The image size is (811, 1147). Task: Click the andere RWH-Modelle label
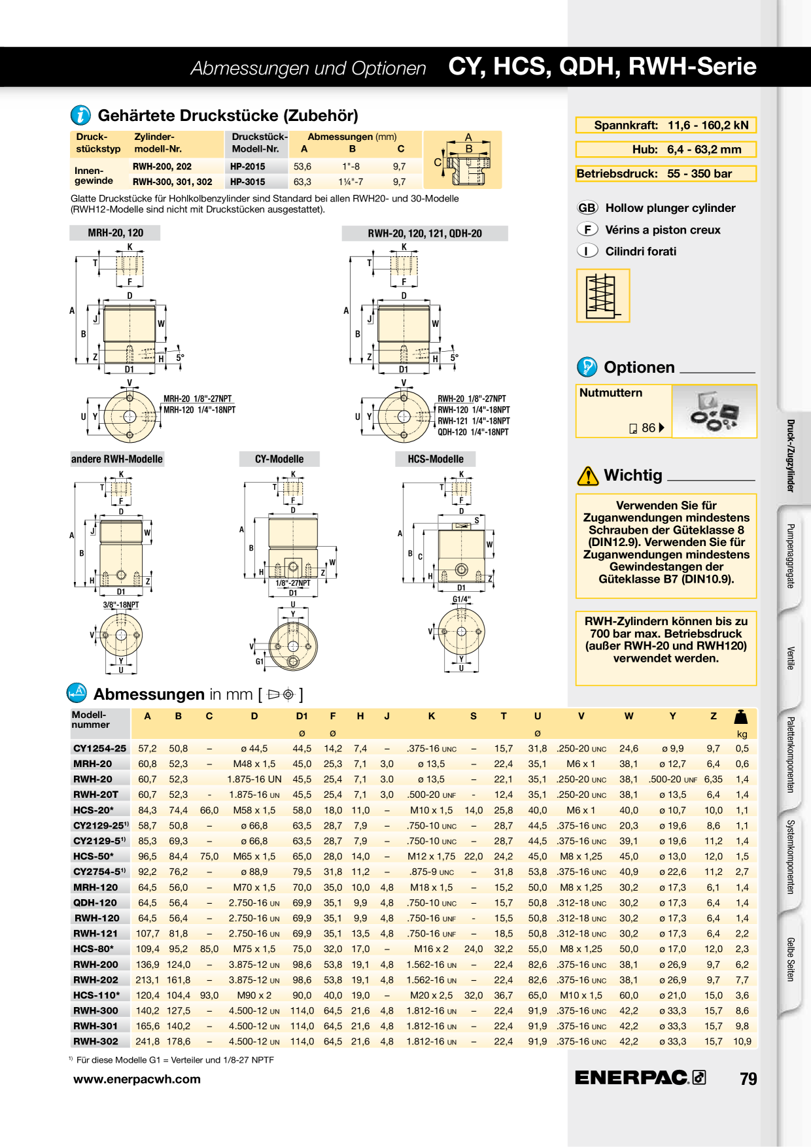[116, 459]
